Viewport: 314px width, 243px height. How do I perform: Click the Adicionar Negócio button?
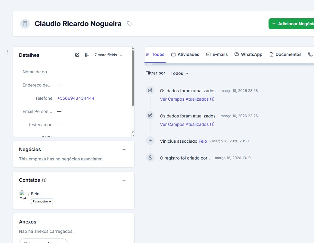(x=292, y=24)
